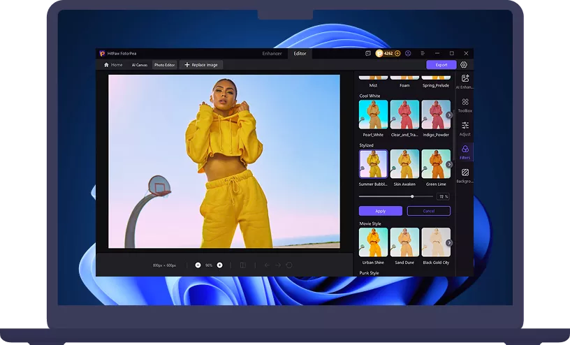
Task: Open the Background tool icon
Action: 465,172
